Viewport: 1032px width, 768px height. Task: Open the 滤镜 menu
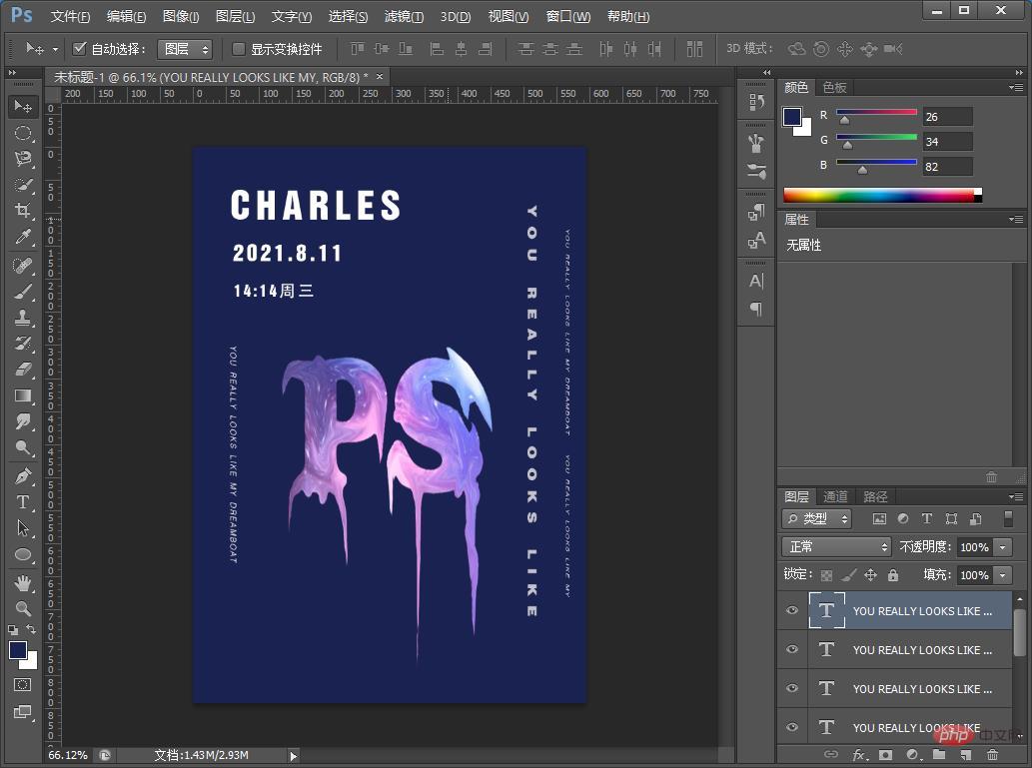tap(404, 16)
